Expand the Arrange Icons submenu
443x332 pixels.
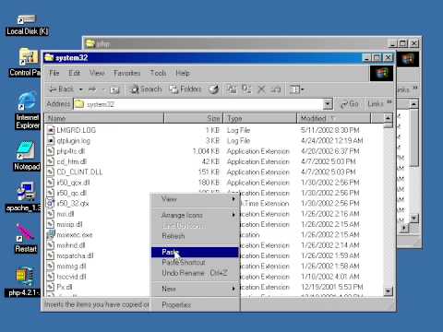[233, 215]
